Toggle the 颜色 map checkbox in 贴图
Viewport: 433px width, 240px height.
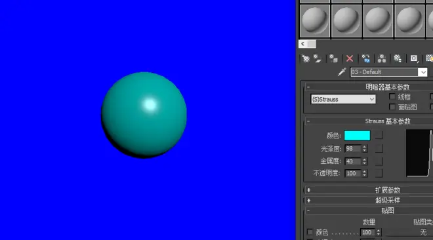click(x=310, y=232)
